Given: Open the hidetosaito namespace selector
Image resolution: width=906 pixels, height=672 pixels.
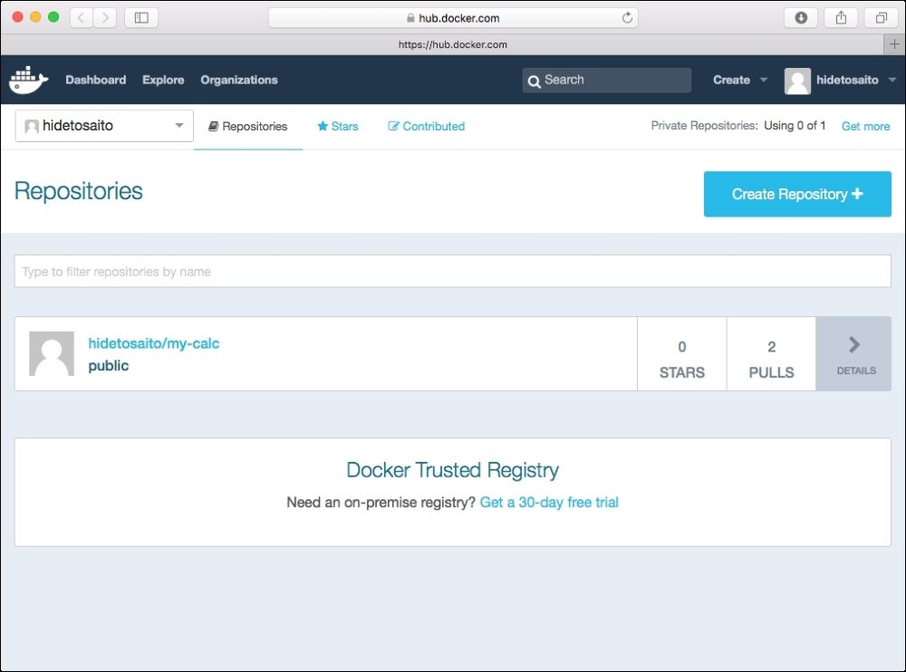Looking at the screenshot, I should pyautogui.click(x=104, y=125).
